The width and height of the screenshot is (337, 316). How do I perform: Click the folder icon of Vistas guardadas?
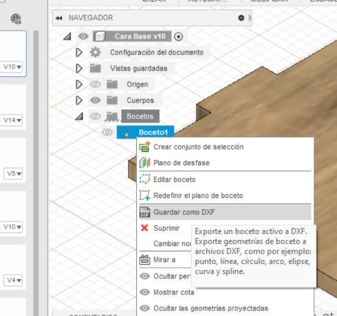click(x=95, y=68)
